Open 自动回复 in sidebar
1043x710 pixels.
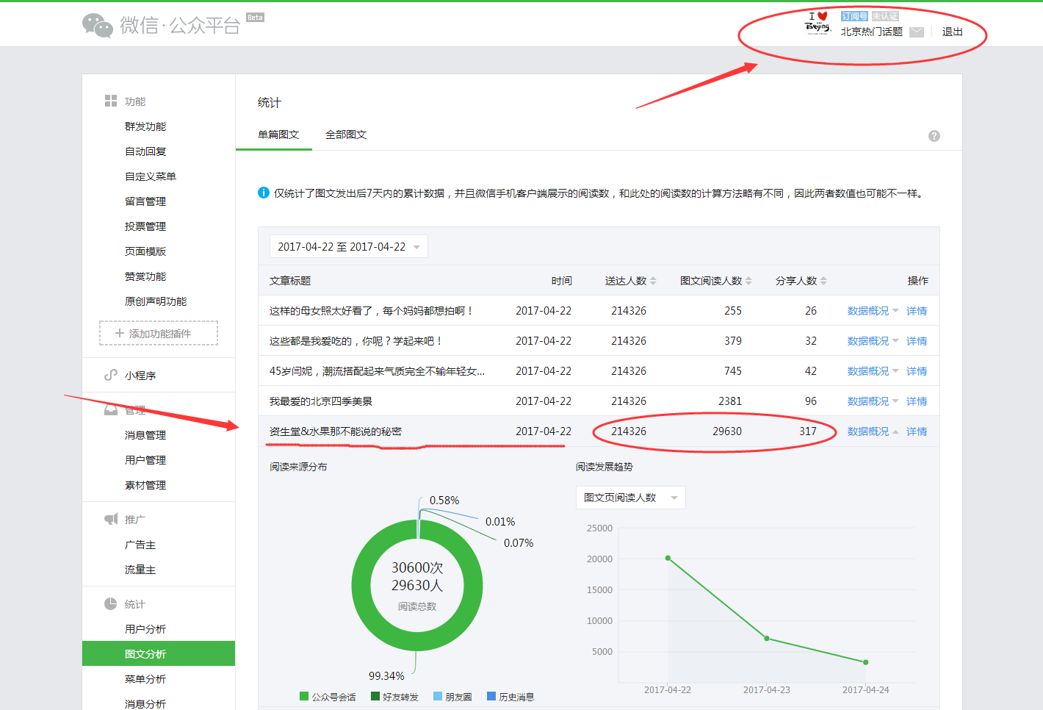pos(145,151)
